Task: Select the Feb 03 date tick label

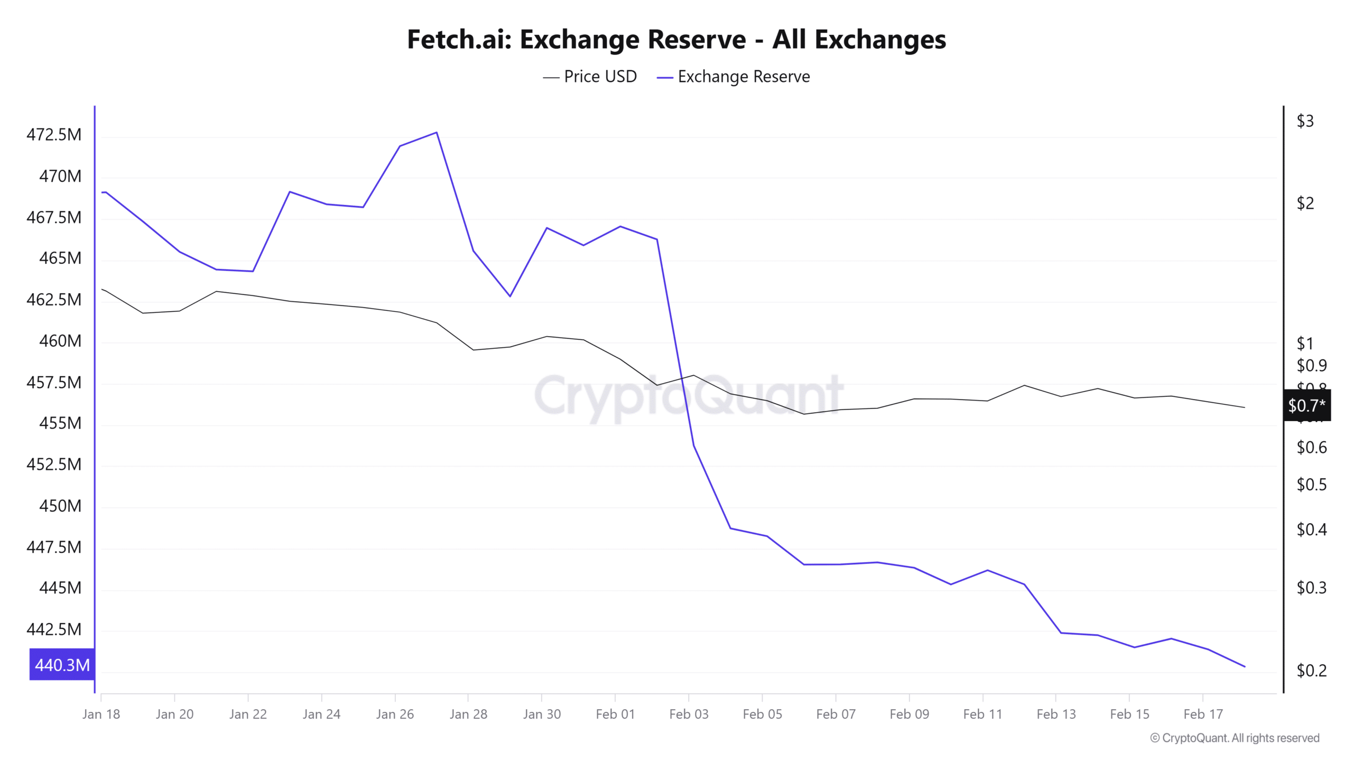Action: [x=689, y=714]
